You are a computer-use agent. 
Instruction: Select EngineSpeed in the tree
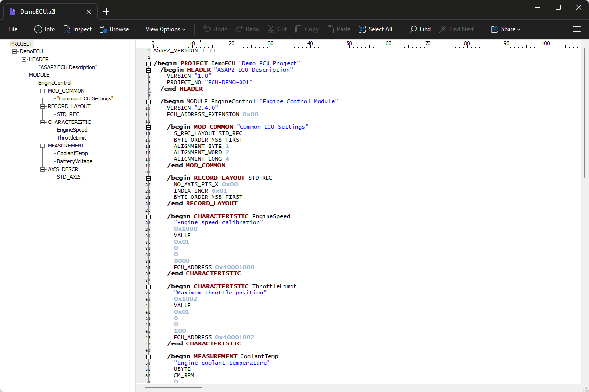(x=72, y=130)
